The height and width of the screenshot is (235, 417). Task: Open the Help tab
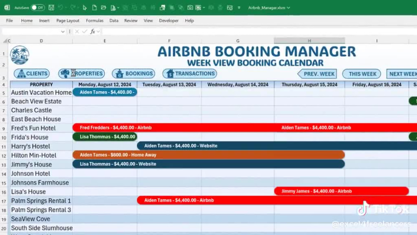pyautogui.click(x=189, y=20)
